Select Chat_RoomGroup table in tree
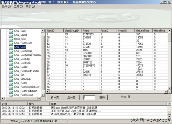 click(x=24, y=95)
